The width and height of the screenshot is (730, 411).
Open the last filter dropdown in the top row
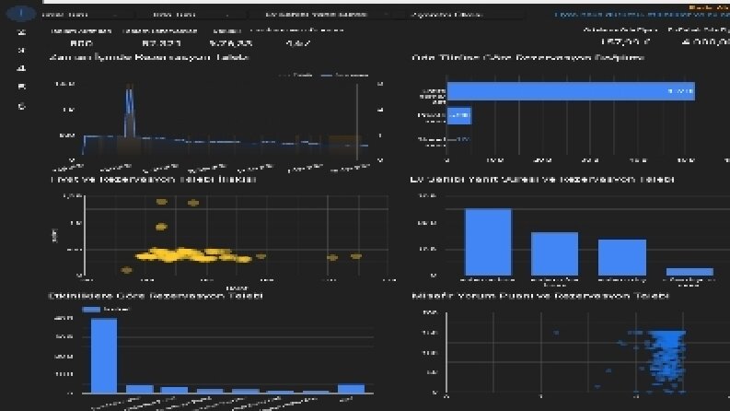[459, 15]
